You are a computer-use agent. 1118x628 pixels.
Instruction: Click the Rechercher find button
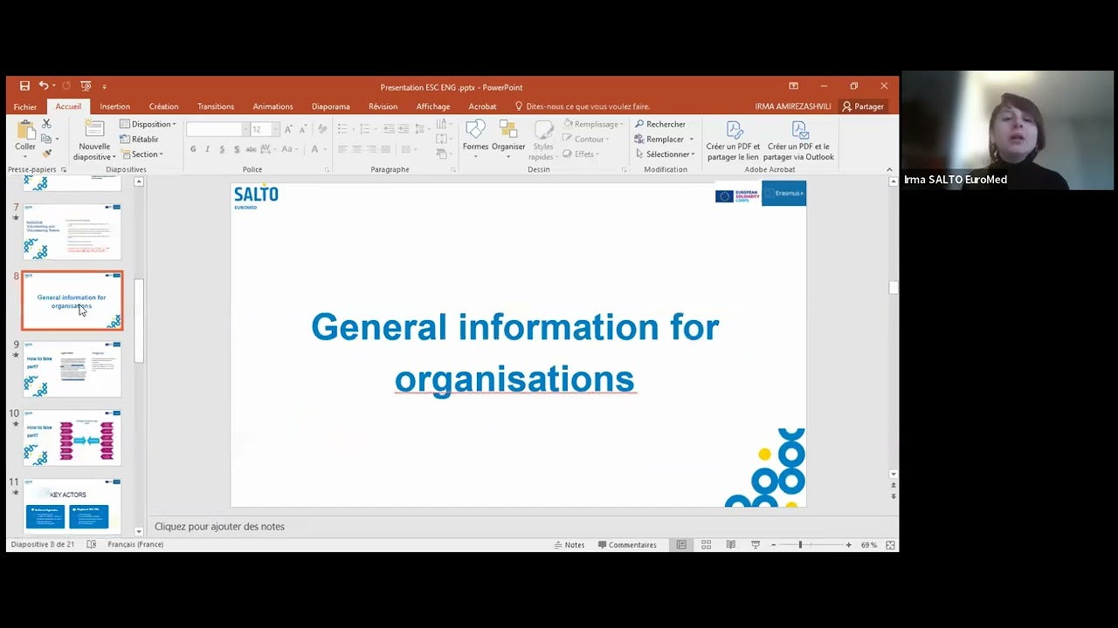[x=660, y=124]
